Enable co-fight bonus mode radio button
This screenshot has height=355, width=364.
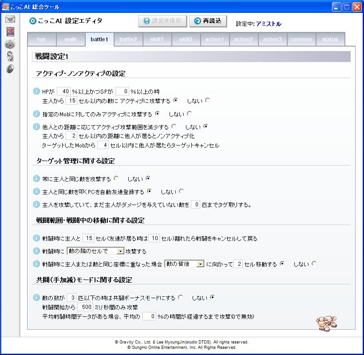point(180,297)
